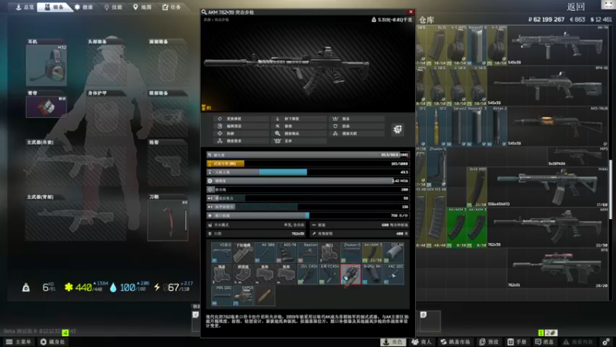Switch to the 任务 tasks tab
616x347 pixels.
pyautogui.click(x=172, y=7)
